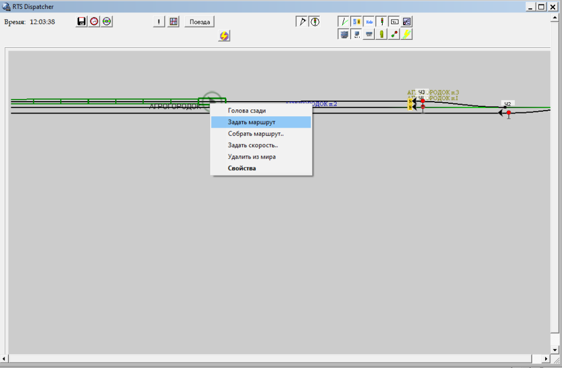Click the vertical scrollbar down arrow
The width and height of the screenshot is (562, 368).
point(555,349)
